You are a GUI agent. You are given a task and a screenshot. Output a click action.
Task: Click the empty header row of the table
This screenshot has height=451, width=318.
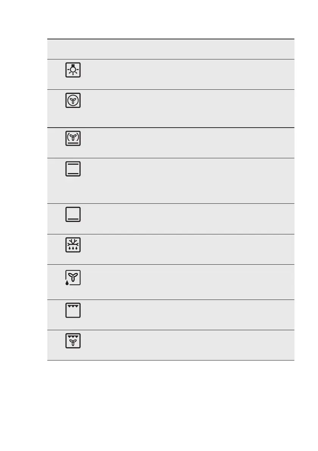171,49
